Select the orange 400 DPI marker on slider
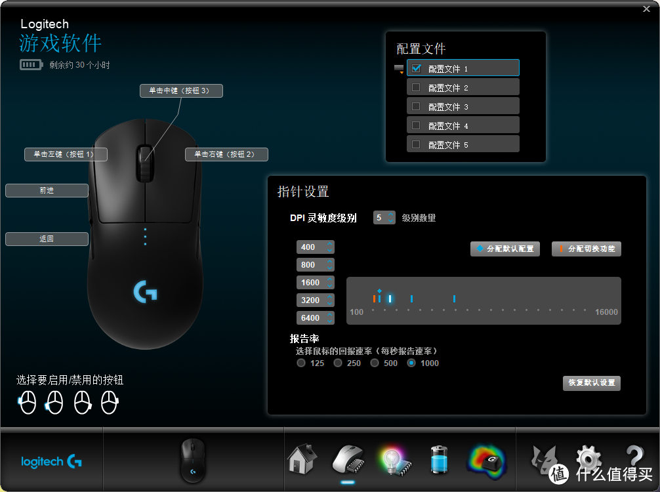Viewport: 660px width, 492px height. (374, 299)
